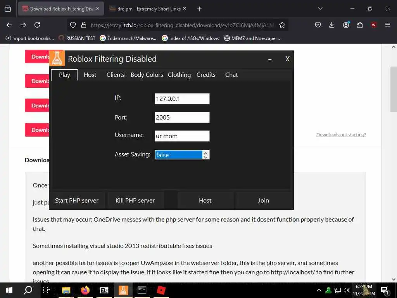Open the Firefox hamburger menu
The height and width of the screenshot is (298, 397).
(x=388, y=25)
